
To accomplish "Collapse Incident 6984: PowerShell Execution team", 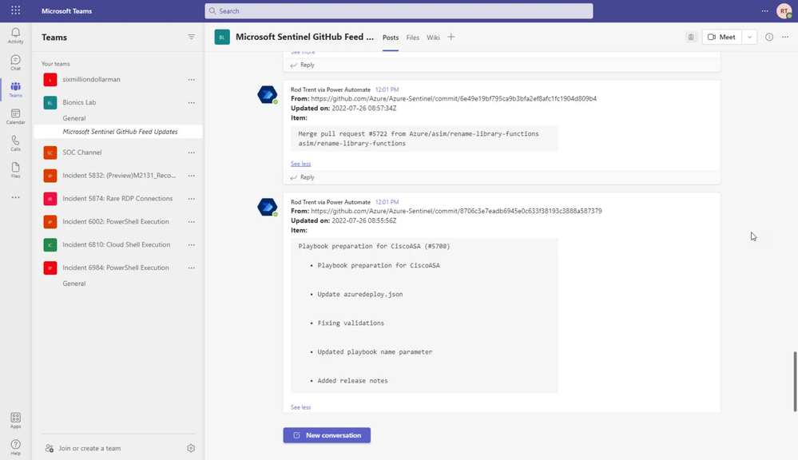I will pyautogui.click(x=116, y=268).
